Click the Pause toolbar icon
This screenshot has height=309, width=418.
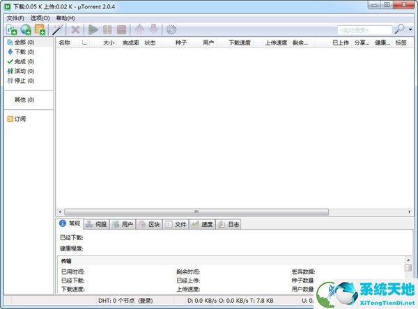pos(107,29)
